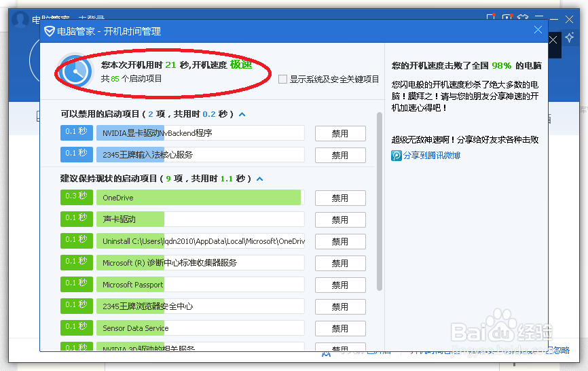The width and height of the screenshot is (588, 371).
Task: Click the sparkle icon in main window
Action: pyautogui.click(x=569, y=37)
